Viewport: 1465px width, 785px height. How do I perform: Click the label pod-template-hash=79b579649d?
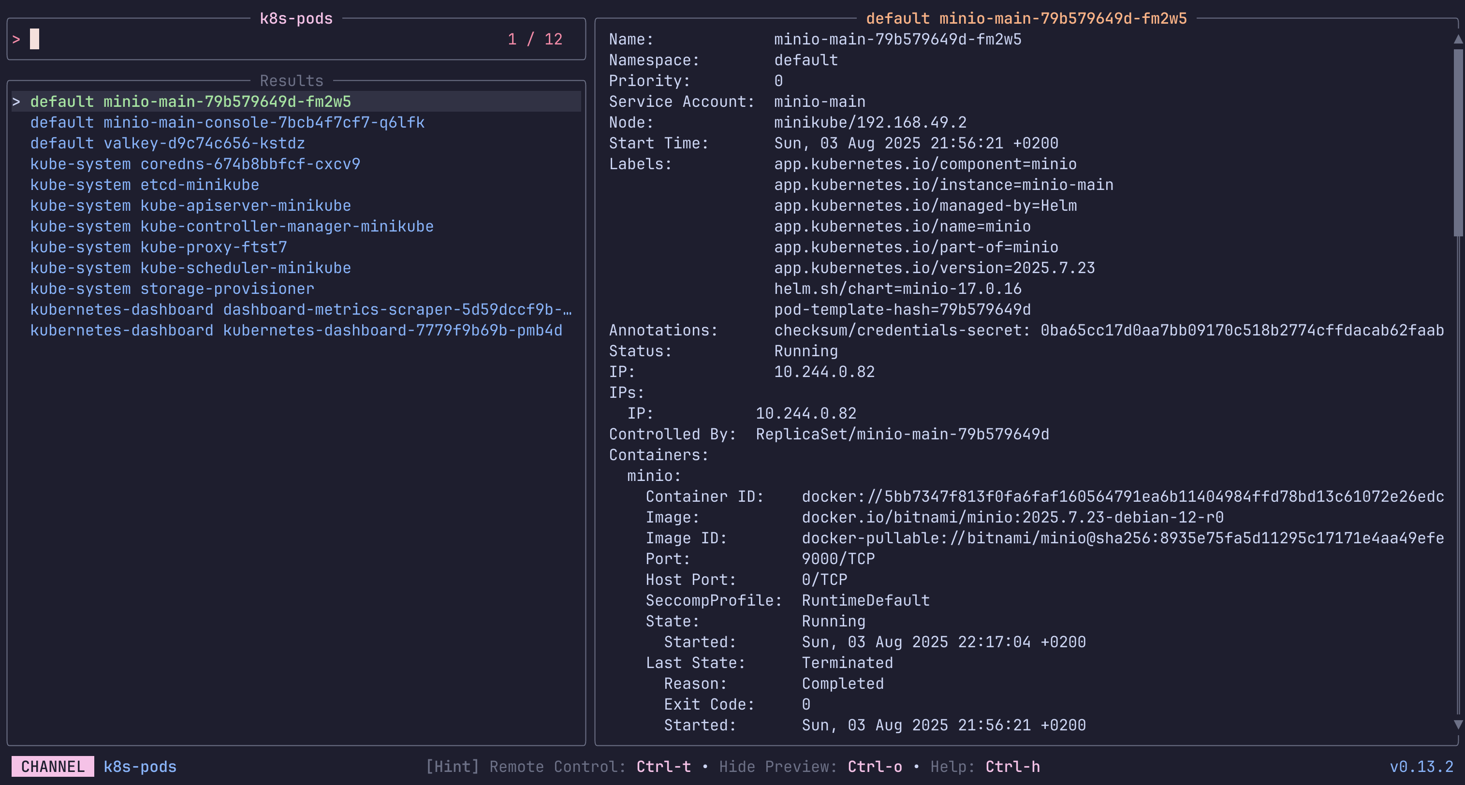pyautogui.click(x=903, y=310)
